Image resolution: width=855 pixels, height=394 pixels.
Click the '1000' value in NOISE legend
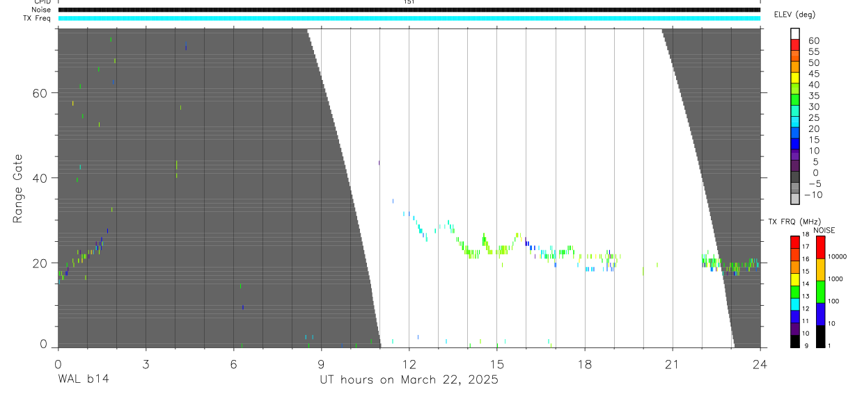click(835, 279)
